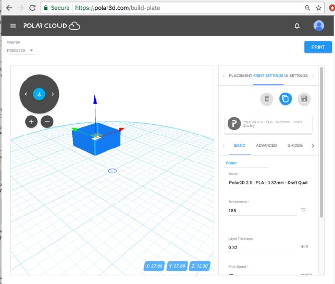
Task: Click the green axis arrow handle
Action: [x=75, y=130]
